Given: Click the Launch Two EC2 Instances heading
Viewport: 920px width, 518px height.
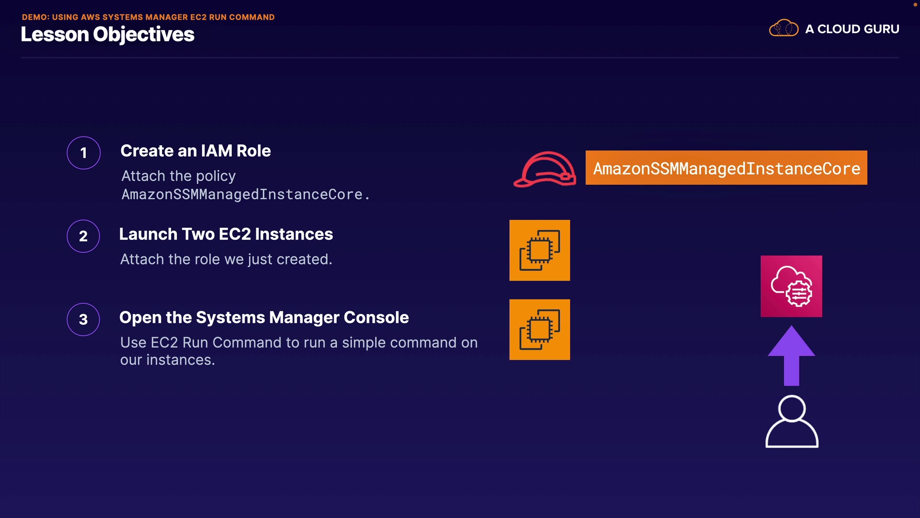Looking at the screenshot, I should pyautogui.click(x=226, y=234).
